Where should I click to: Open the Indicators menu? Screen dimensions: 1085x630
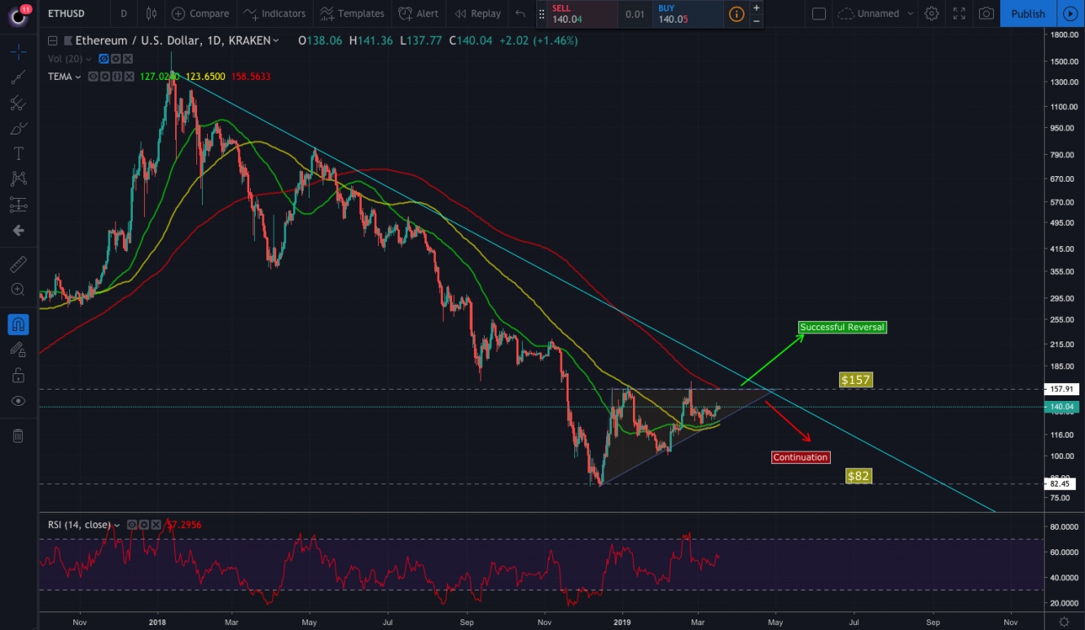point(275,14)
